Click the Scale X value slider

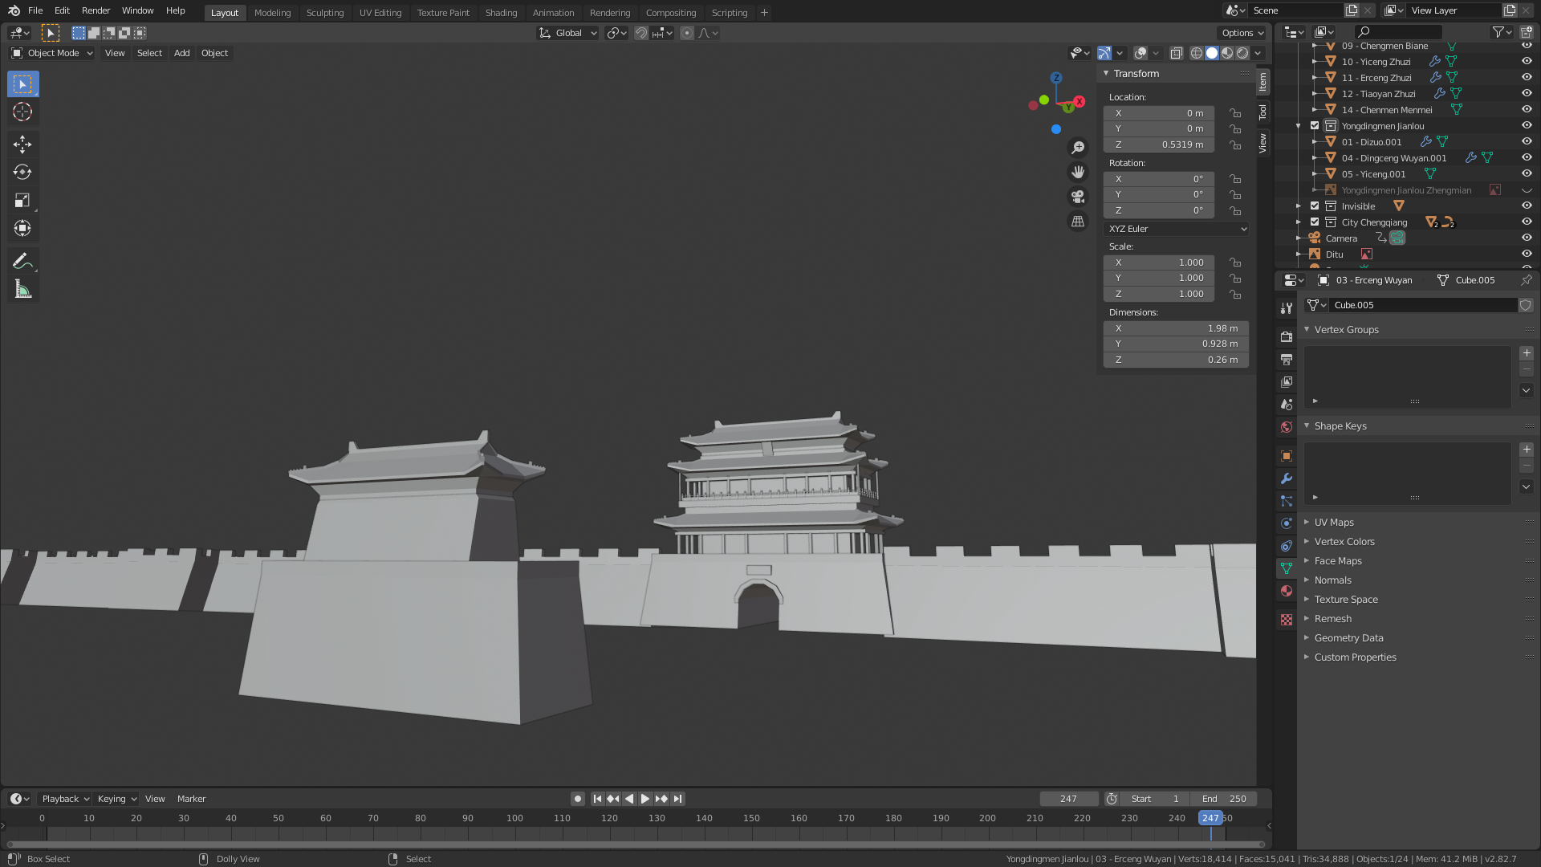pyautogui.click(x=1158, y=262)
